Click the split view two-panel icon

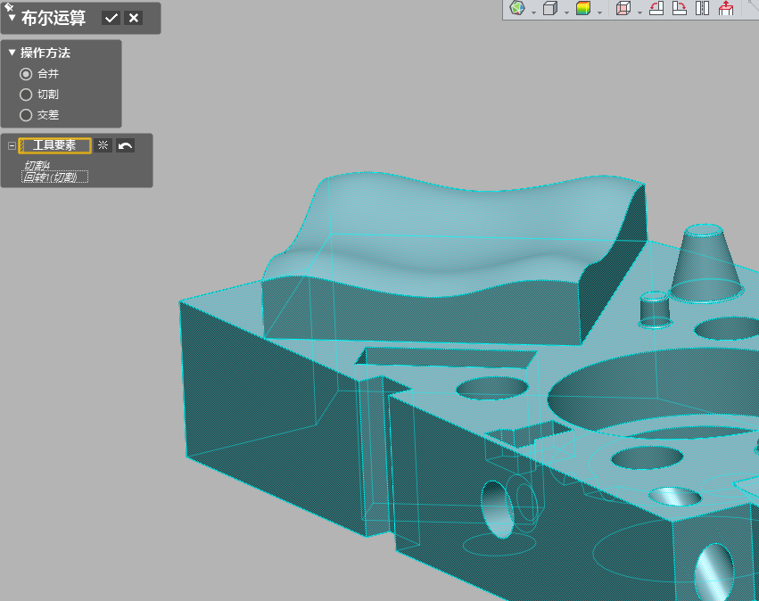(702, 9)
